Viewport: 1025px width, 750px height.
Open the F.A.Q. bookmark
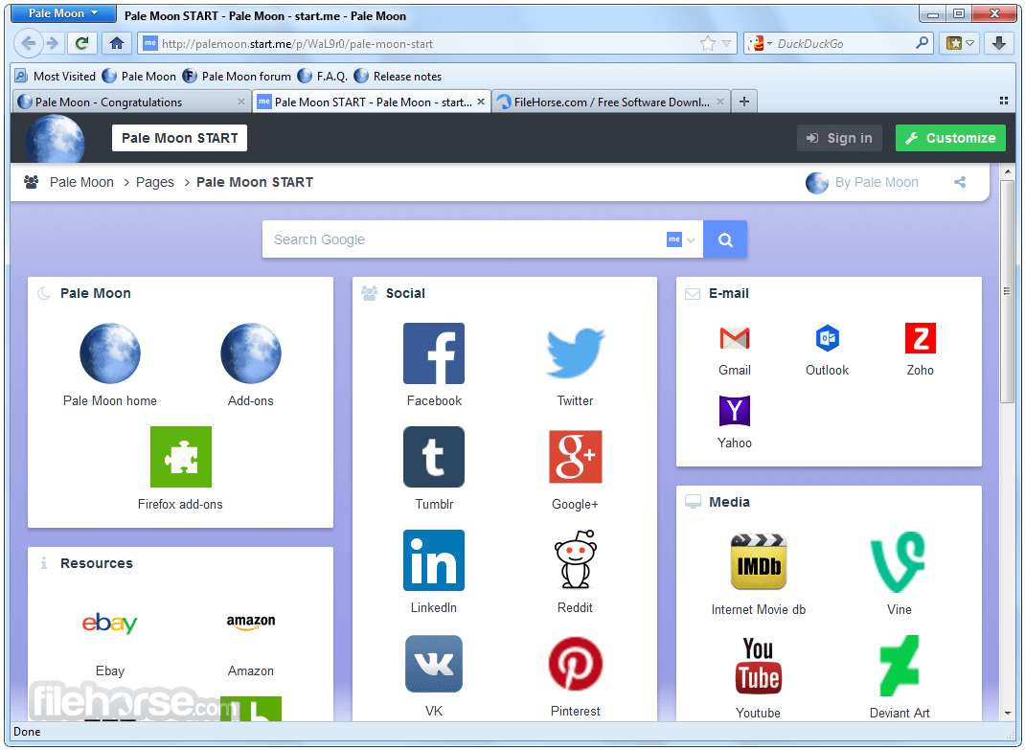click(x=323, y=77)
